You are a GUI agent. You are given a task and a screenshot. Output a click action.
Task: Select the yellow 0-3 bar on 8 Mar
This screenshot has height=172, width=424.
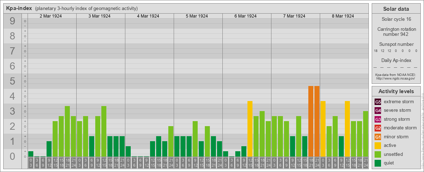pos(323,129)
